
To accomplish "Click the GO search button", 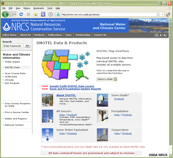I will pyautogui.click(x=27, y=46).
